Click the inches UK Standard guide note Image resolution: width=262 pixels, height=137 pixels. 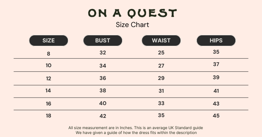(x=135, y=128)
